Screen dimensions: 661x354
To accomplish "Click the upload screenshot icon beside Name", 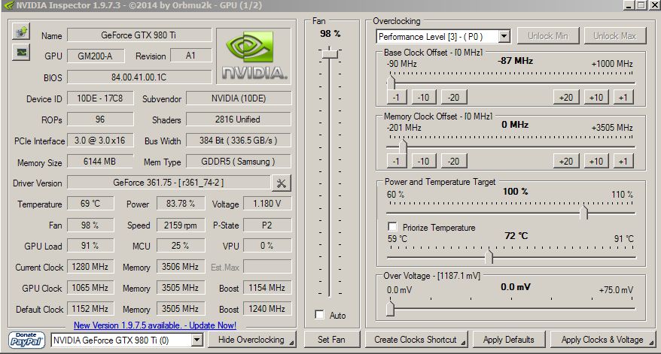I will (20, 32).
